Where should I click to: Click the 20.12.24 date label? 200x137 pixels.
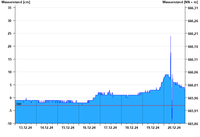pos(174,128)
